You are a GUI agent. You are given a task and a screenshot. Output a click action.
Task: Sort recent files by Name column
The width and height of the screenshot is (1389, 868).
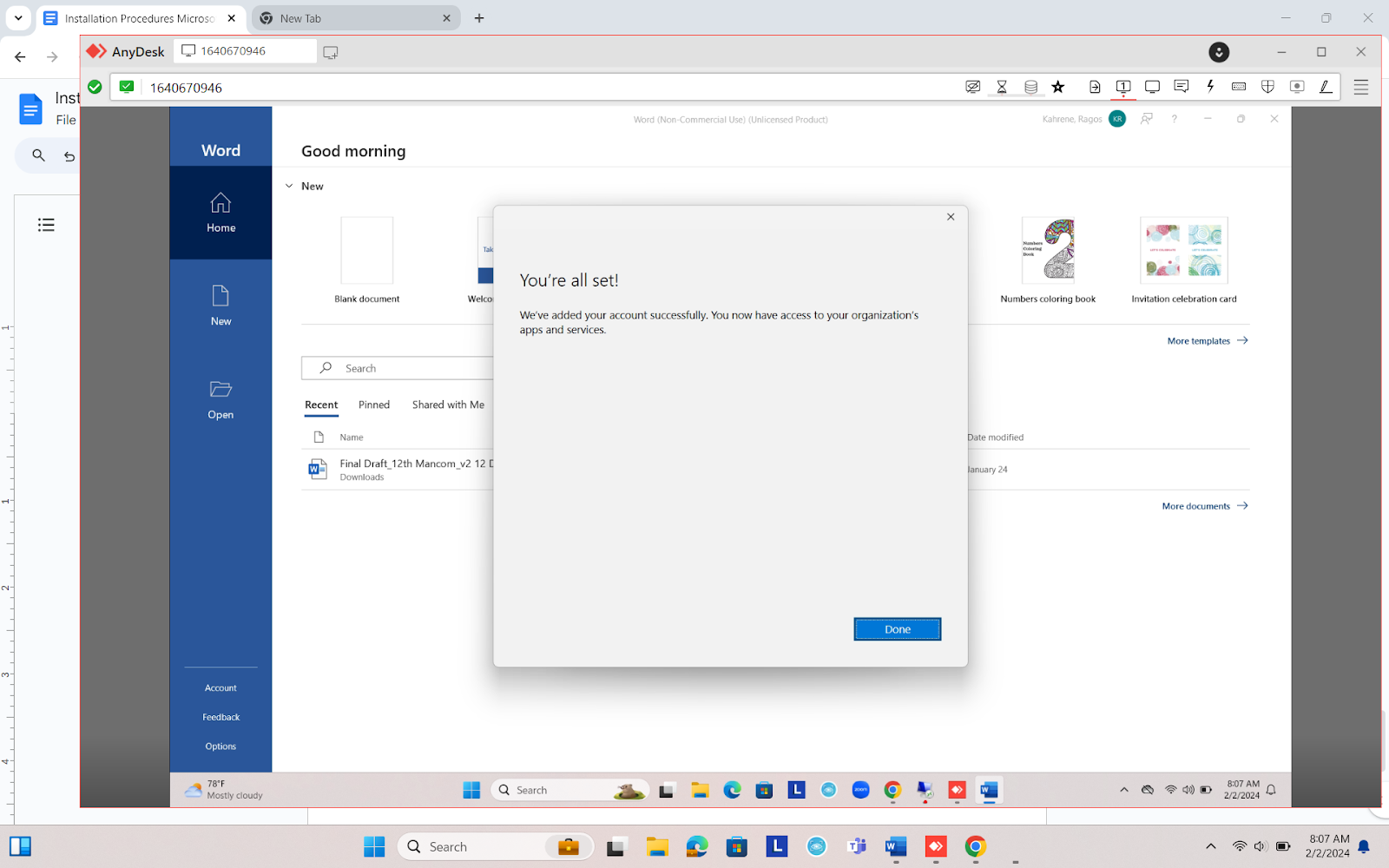(x=352, y=437)
